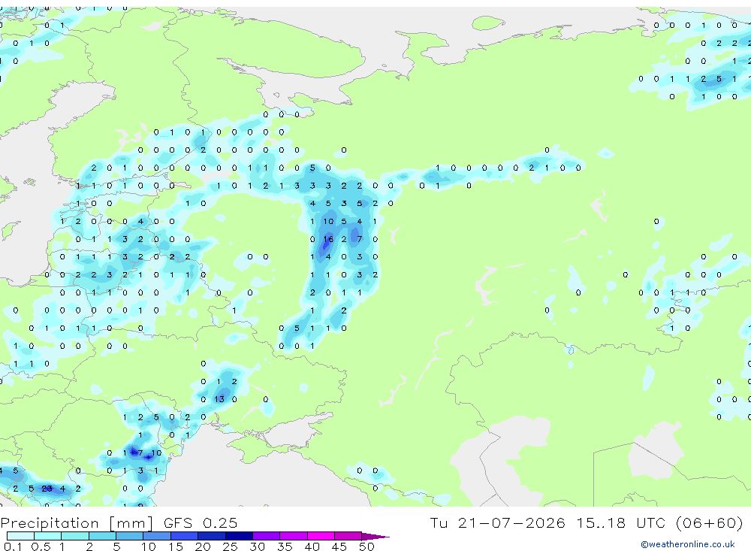The width and height of the screenshot is (751, 551).
Task: Click the legend label '0.1'
Action: 13,546
